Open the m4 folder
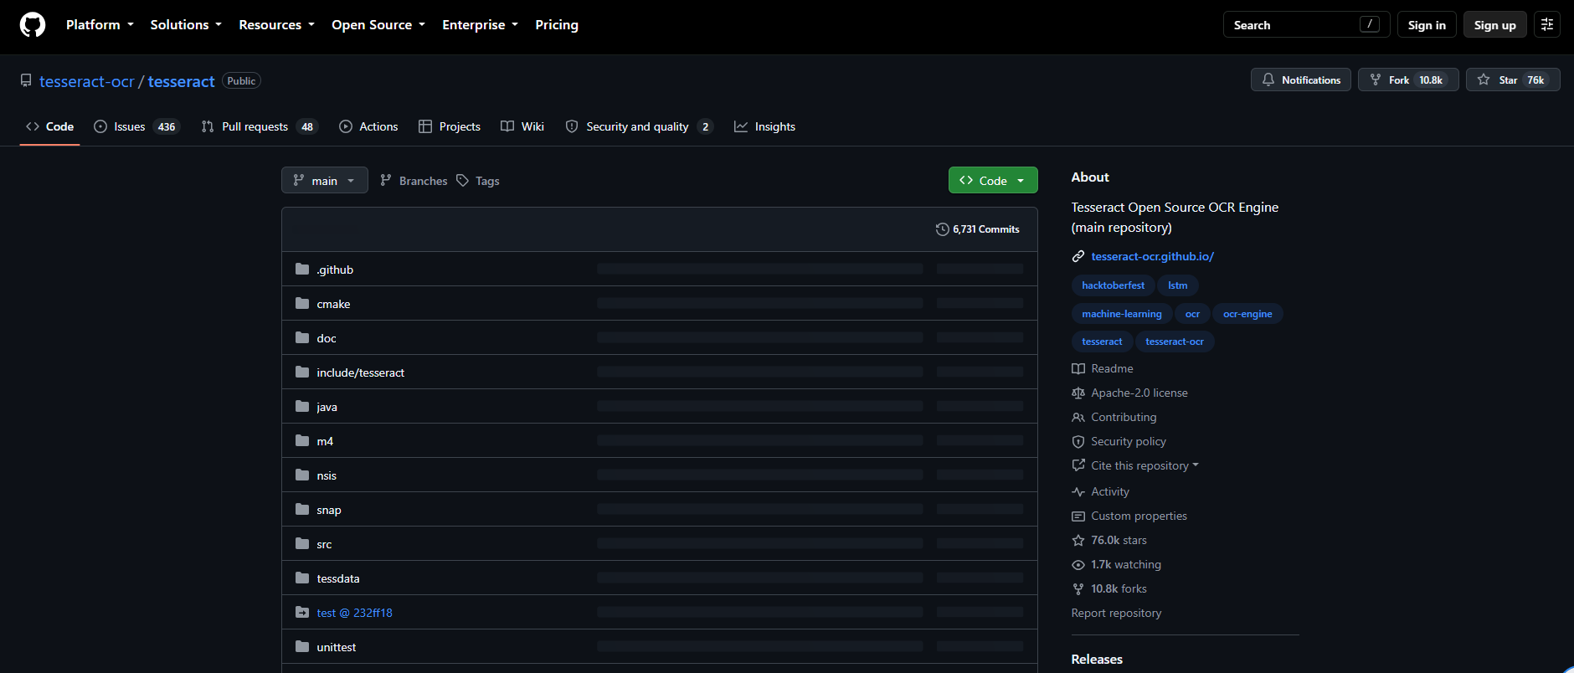1574x673 pixels. click(x=325, y=441)
